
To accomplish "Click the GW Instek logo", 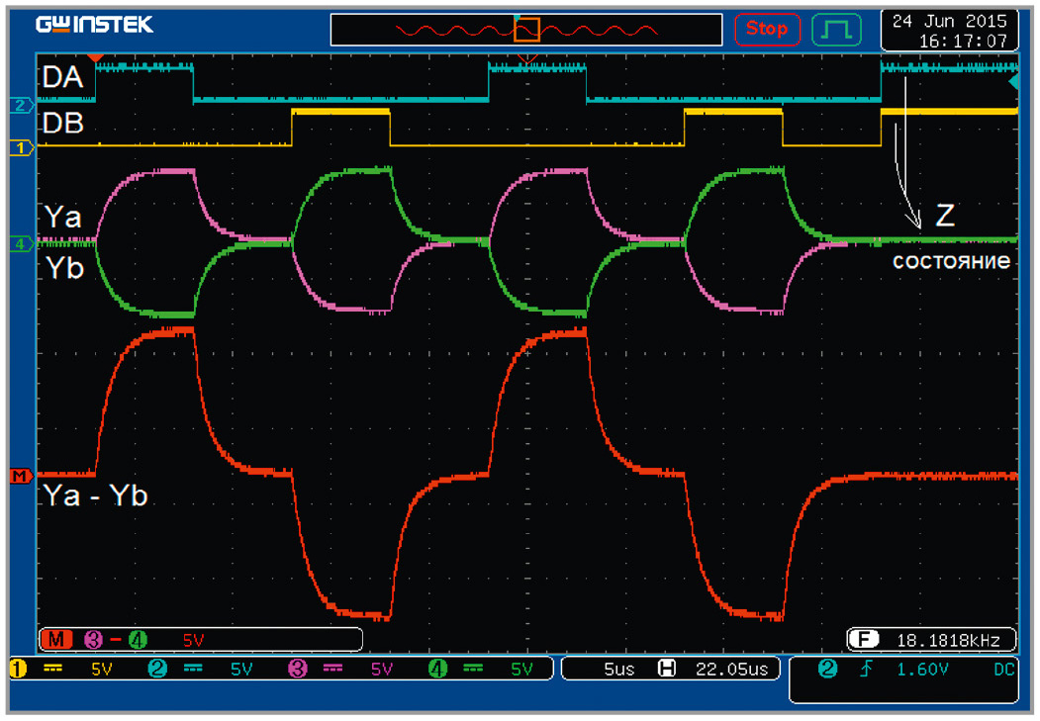I will (x=94, y=25).
